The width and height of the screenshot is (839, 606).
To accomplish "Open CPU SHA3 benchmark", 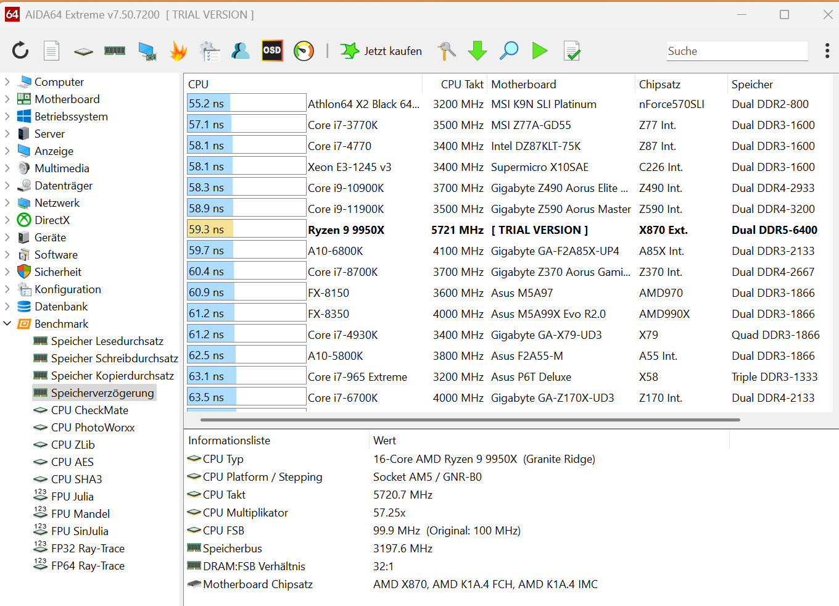I will click(76, 479).
